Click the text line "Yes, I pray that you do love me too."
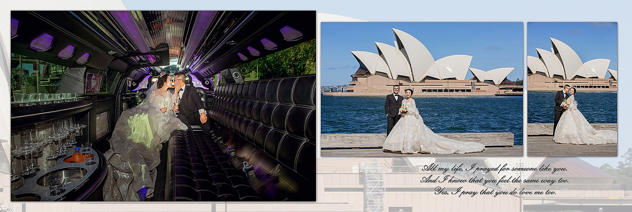Screen dimensions: 632x212 tap(495, 192)
